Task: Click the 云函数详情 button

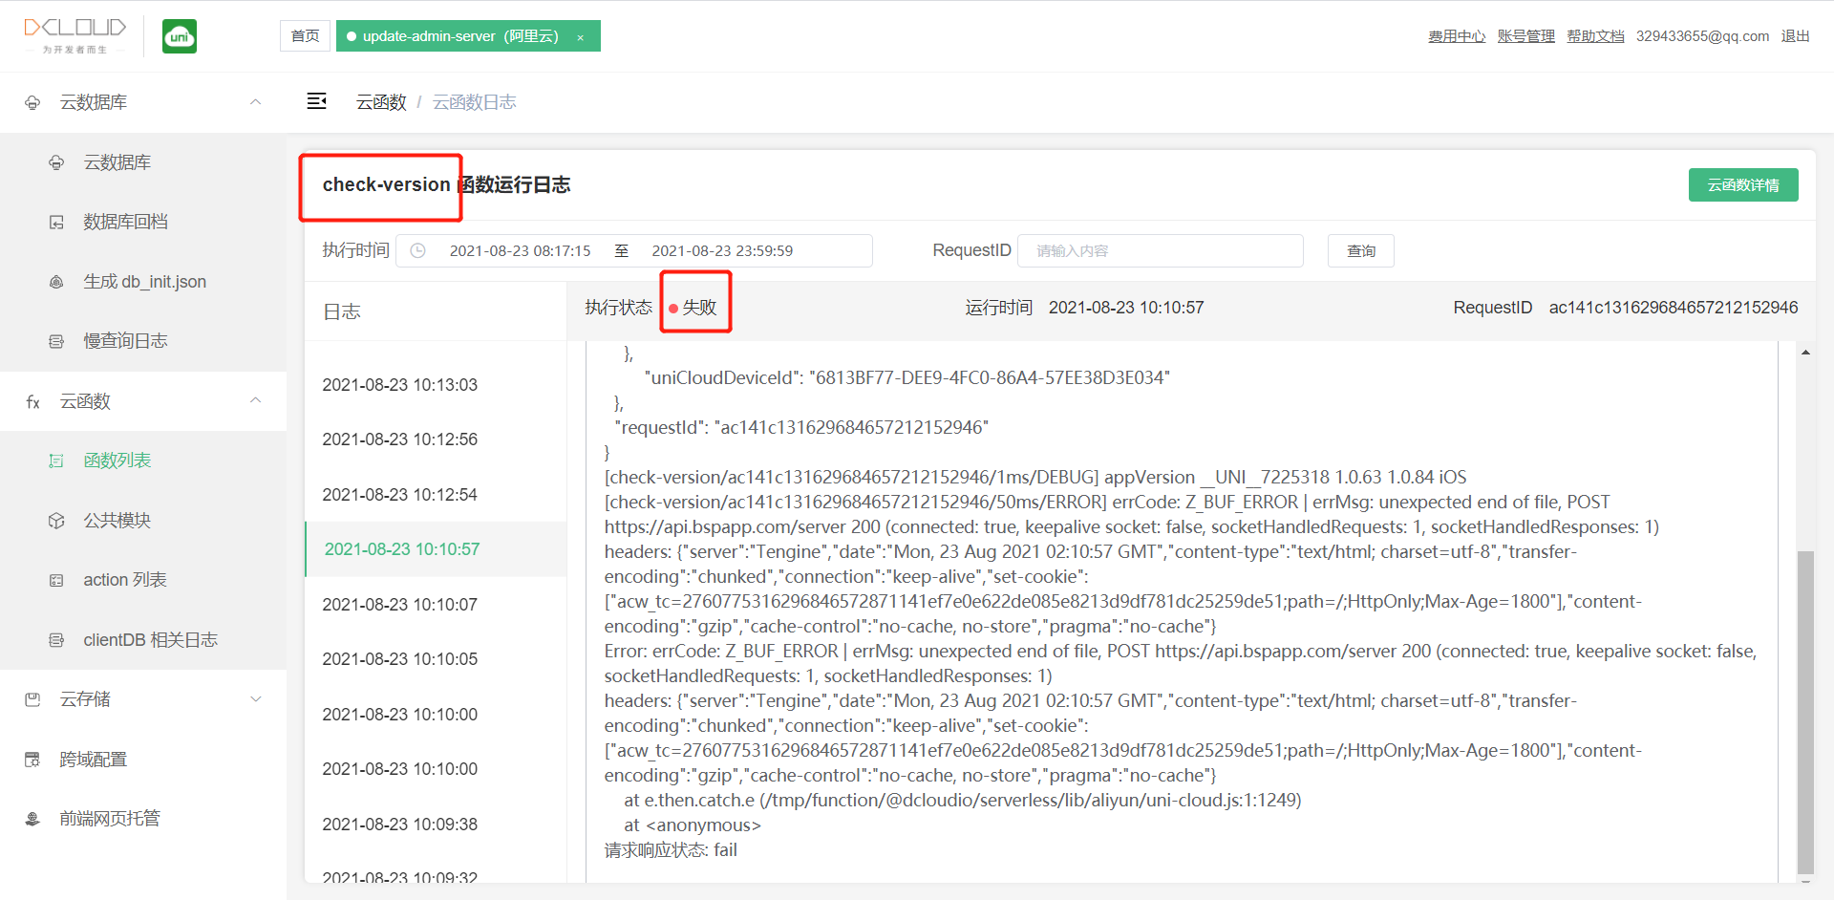Action: click(x=1743, y=184)
